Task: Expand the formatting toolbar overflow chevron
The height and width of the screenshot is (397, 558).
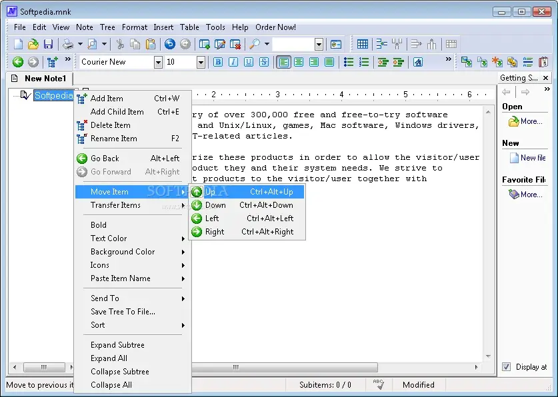Action: coord(449,59)
